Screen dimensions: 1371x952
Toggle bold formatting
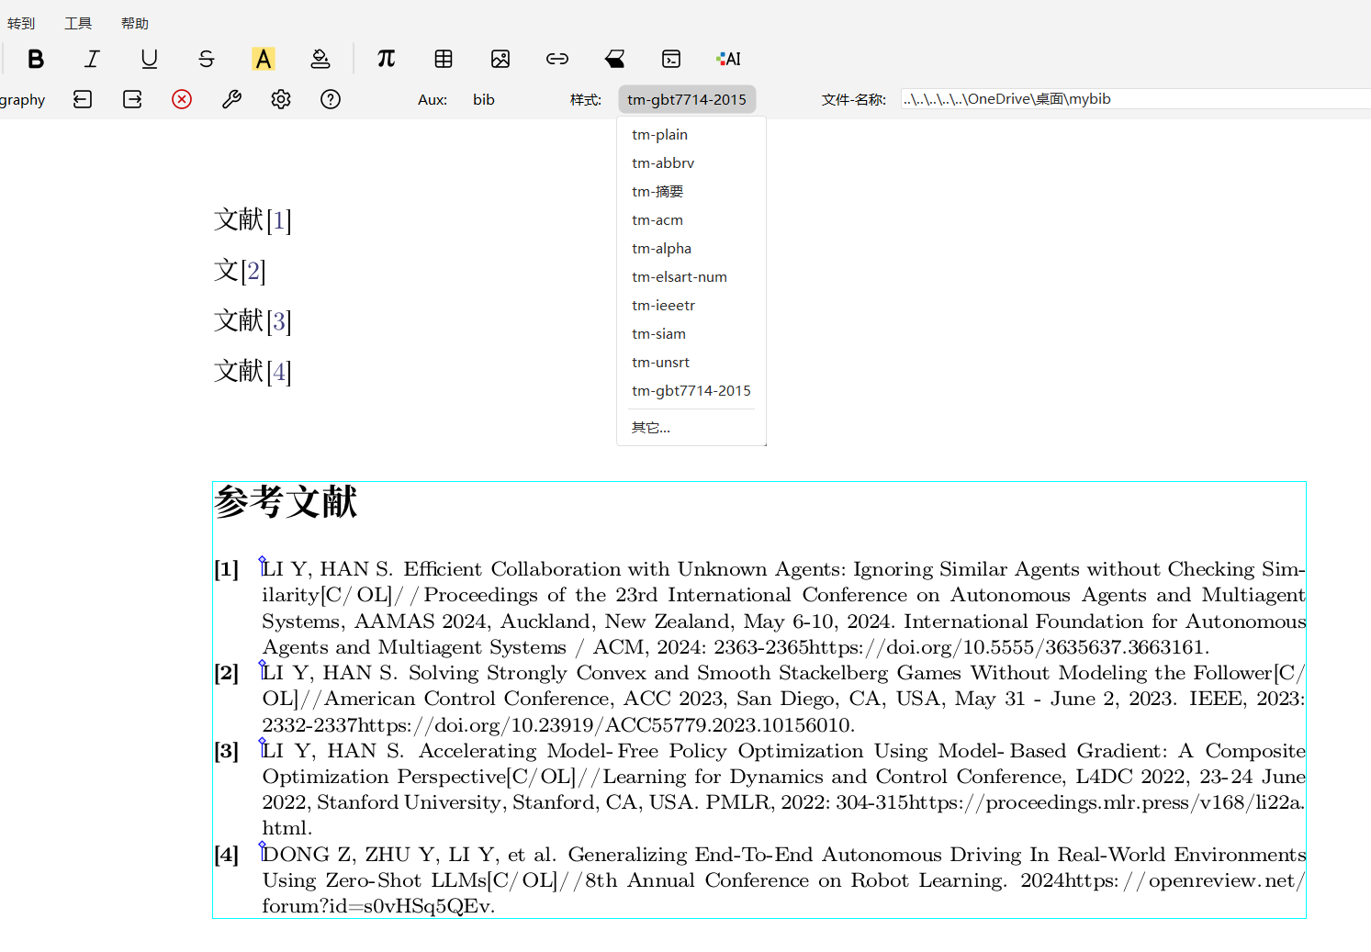[x=36, y=59]
